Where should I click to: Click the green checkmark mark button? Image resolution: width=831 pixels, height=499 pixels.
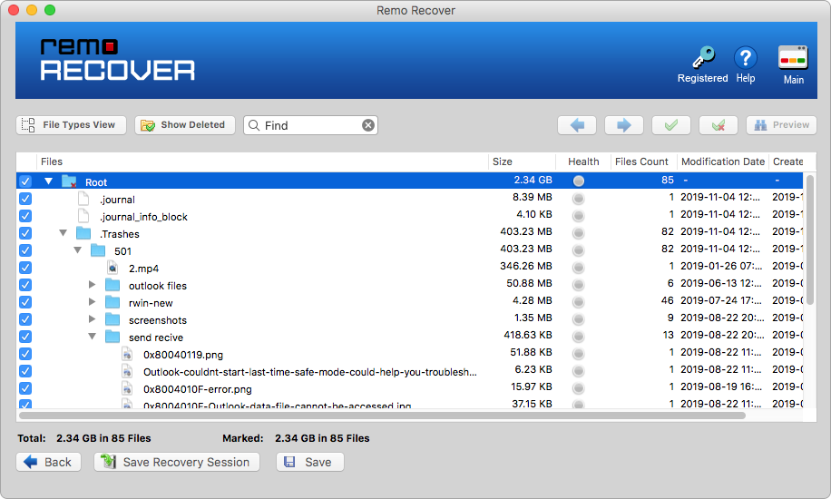[671, 125]
